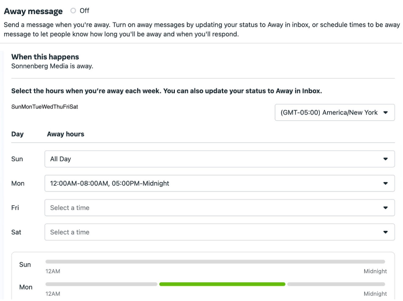
Task: Open Sunday's All Day away hours dropdown
Action: pos(209,159)
